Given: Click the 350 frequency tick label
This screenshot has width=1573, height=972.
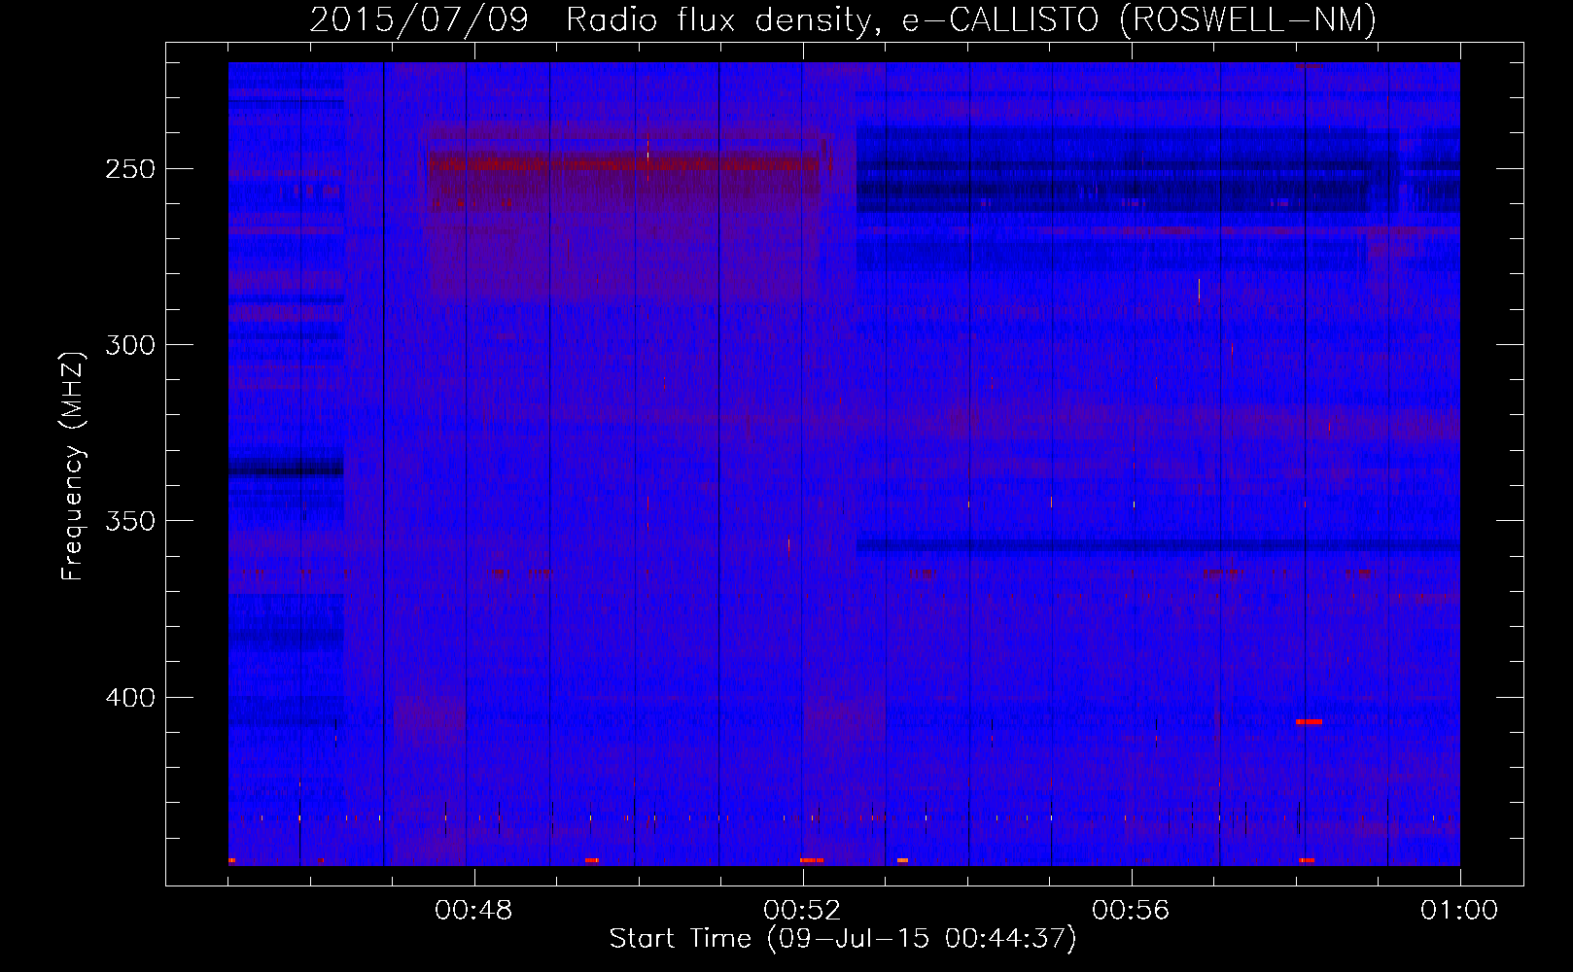Looking at the screenshot, I should coord(130,521).
